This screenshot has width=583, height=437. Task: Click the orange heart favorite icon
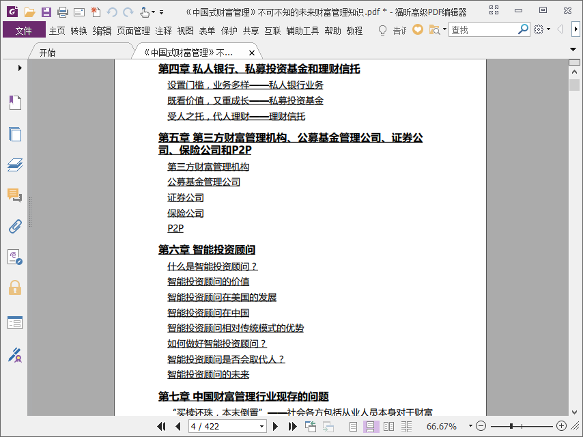tap(418, 29)
